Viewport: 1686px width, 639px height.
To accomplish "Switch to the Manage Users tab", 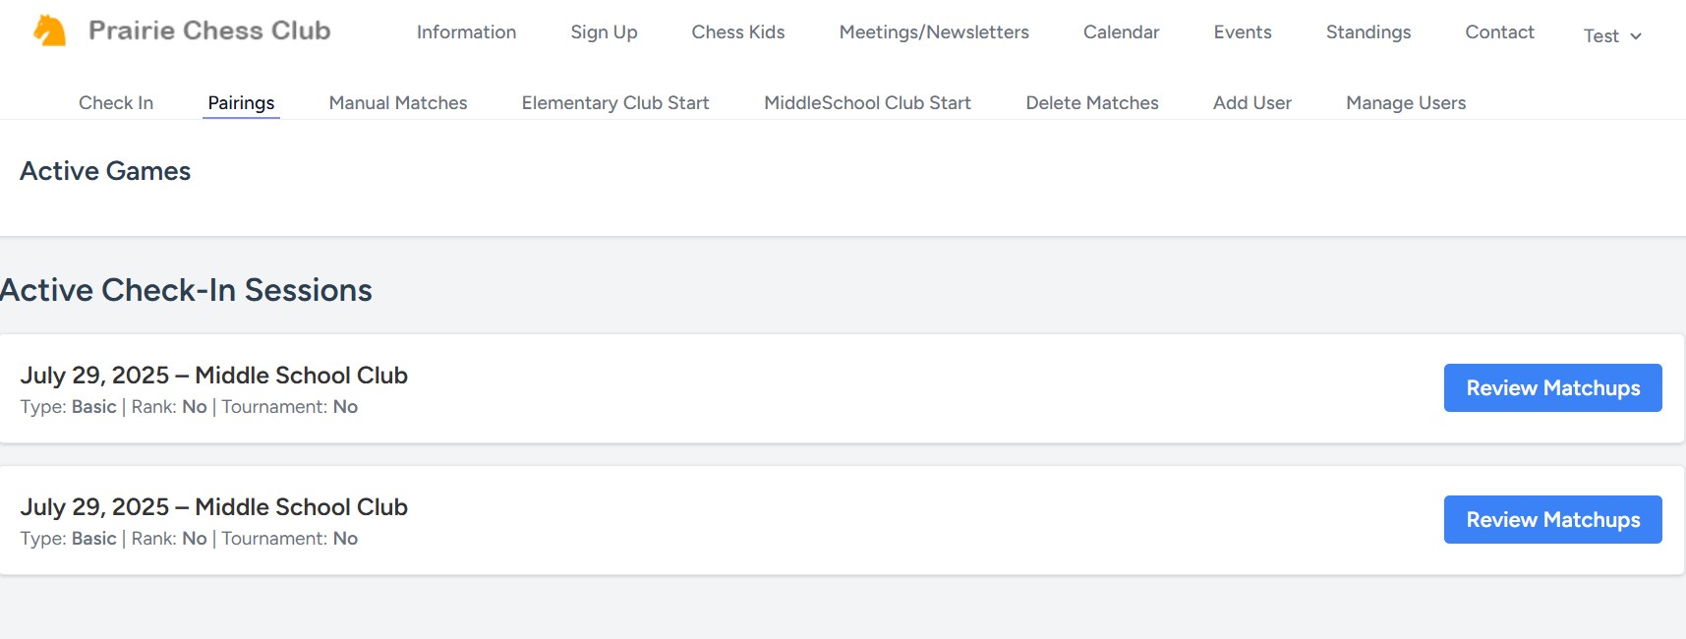I will (1406, 103).
